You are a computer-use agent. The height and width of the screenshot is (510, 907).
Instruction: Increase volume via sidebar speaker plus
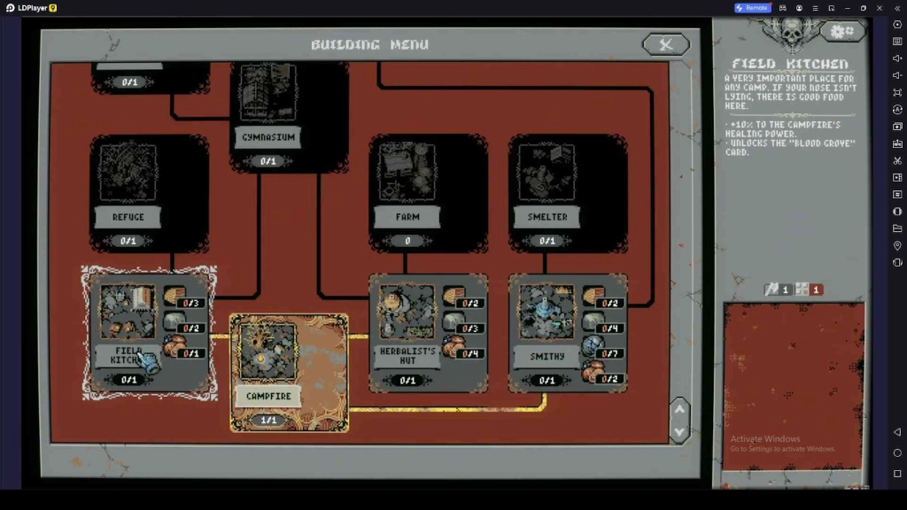(897, 58)
